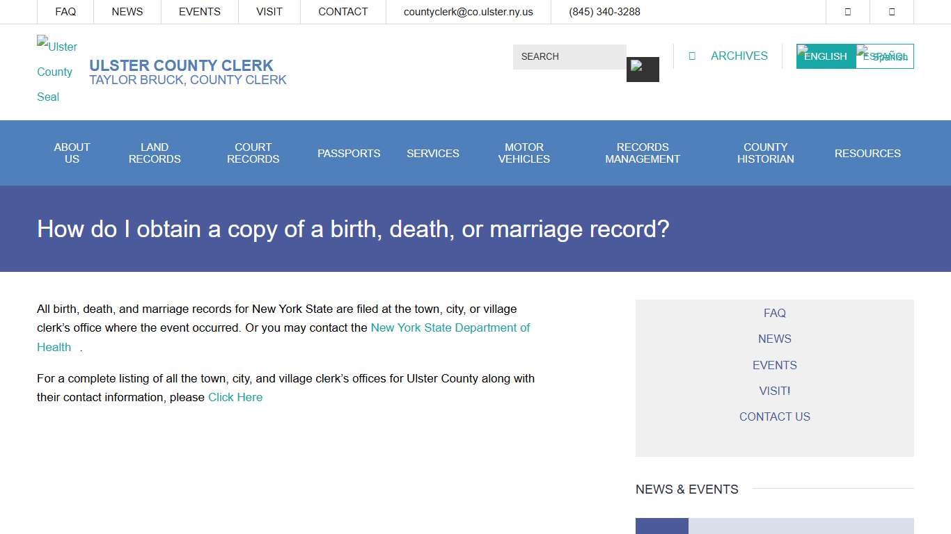Click the Archives folder icon
Image resolution: width=951 pixels, height=534 pixels.
692,56
